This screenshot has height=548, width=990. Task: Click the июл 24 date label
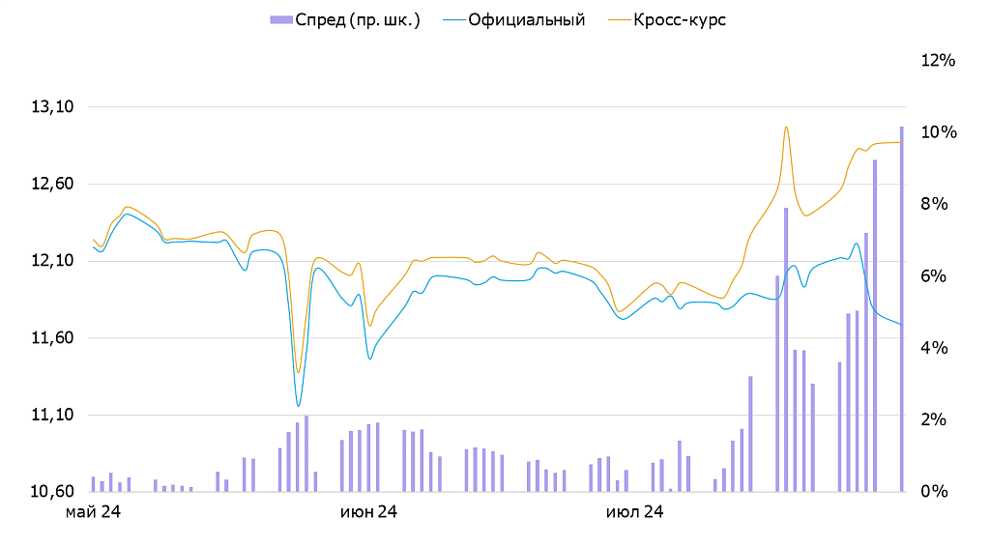634,510
